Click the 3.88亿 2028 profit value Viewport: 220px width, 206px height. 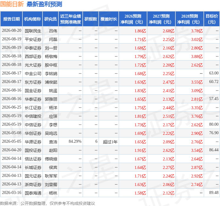pyautogui.click(x=197, y=57)
